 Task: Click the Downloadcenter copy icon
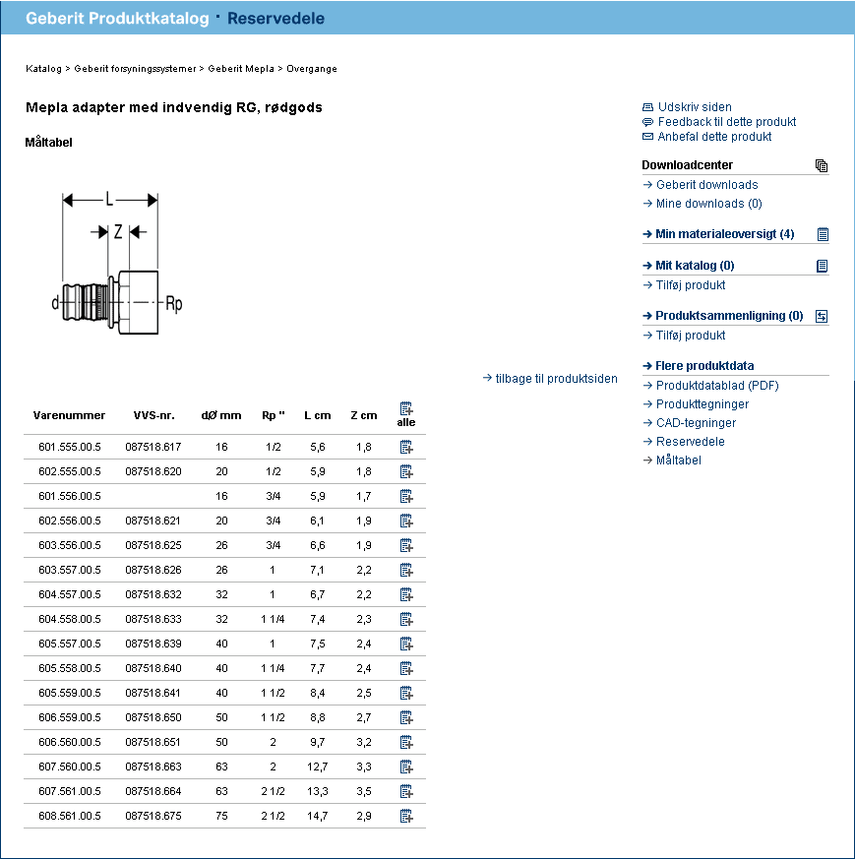(x=821, y=165)
